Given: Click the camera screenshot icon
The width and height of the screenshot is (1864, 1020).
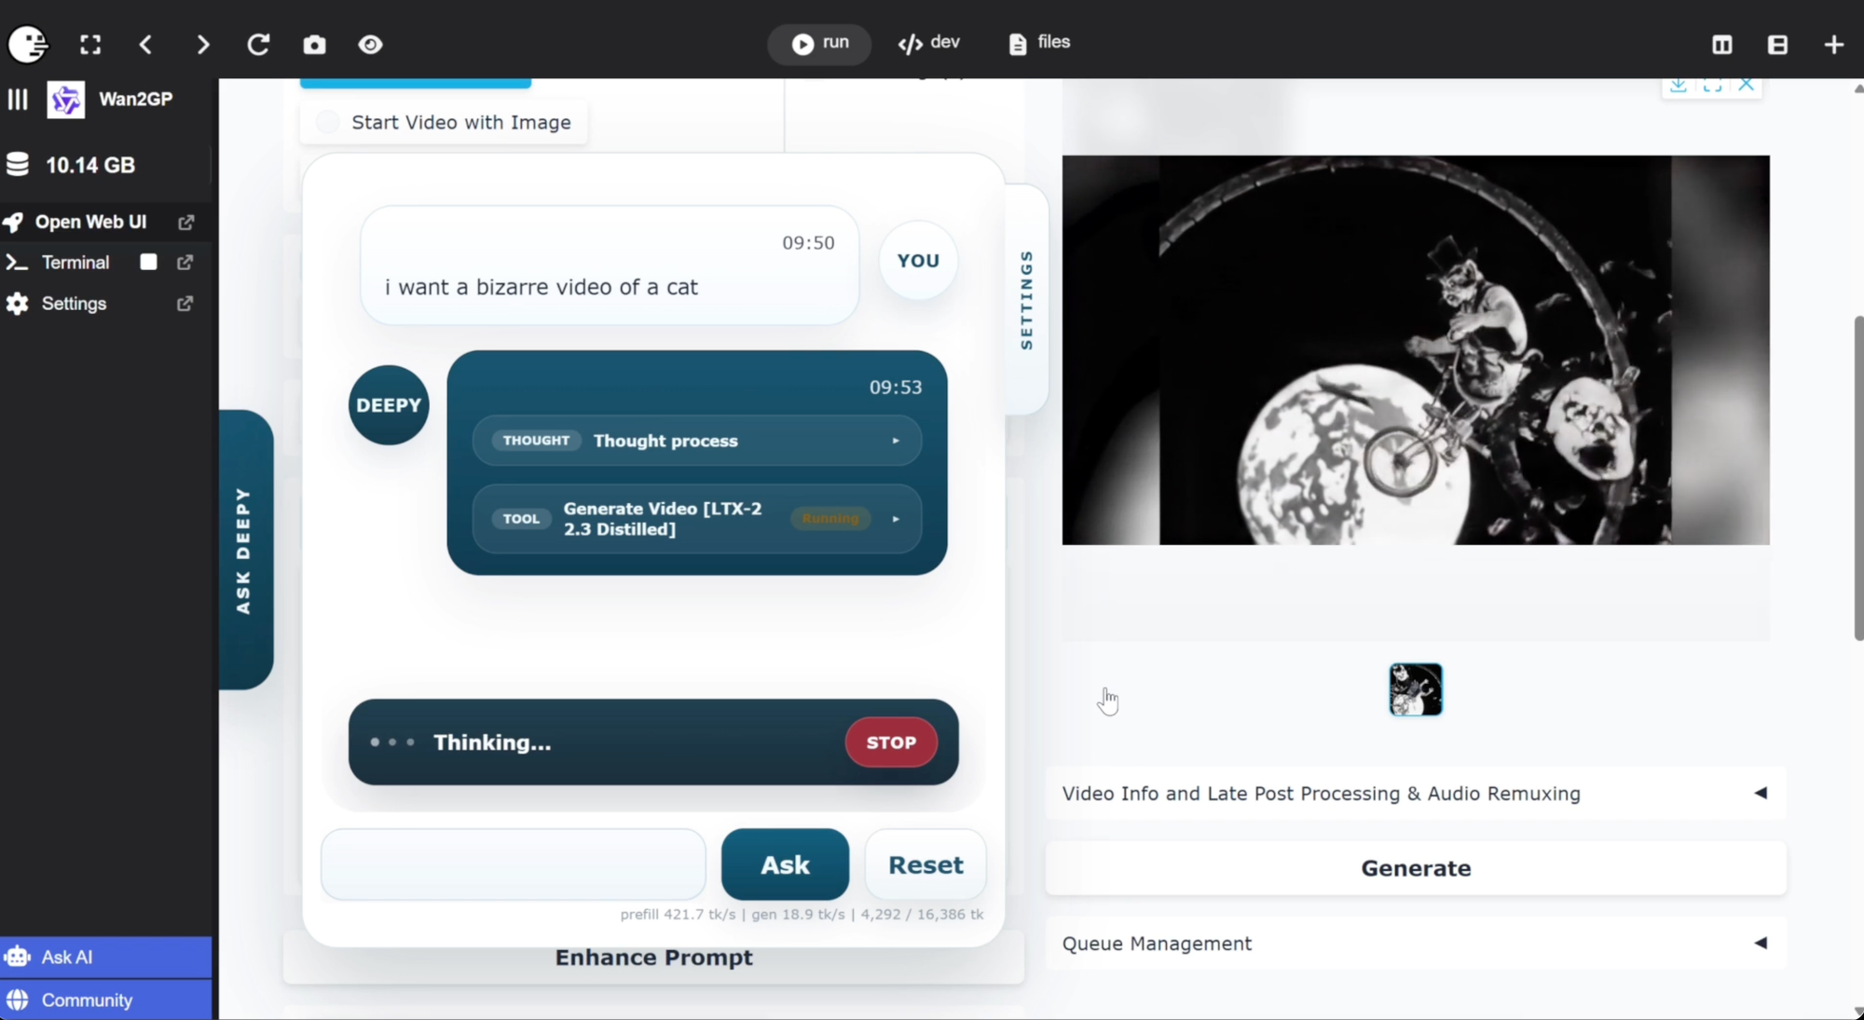Looking at the screenshot, I should click(x=314, y=45).
